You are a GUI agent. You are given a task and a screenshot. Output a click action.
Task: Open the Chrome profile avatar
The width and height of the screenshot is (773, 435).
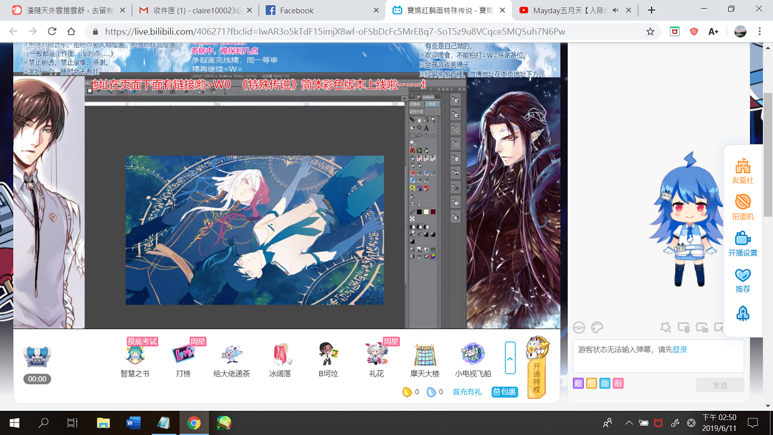(x=740, y=32)
